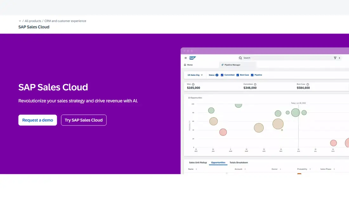Open CRM and customer experience breadcrumb
Screen dimensions: 349x218
[x=65, y=21]
